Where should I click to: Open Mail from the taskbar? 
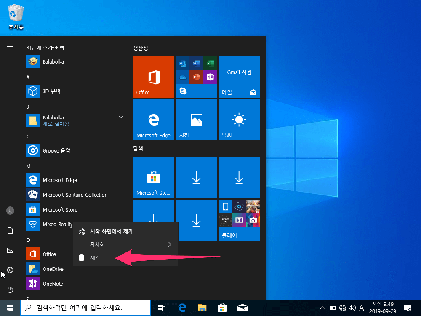point(242,308)
